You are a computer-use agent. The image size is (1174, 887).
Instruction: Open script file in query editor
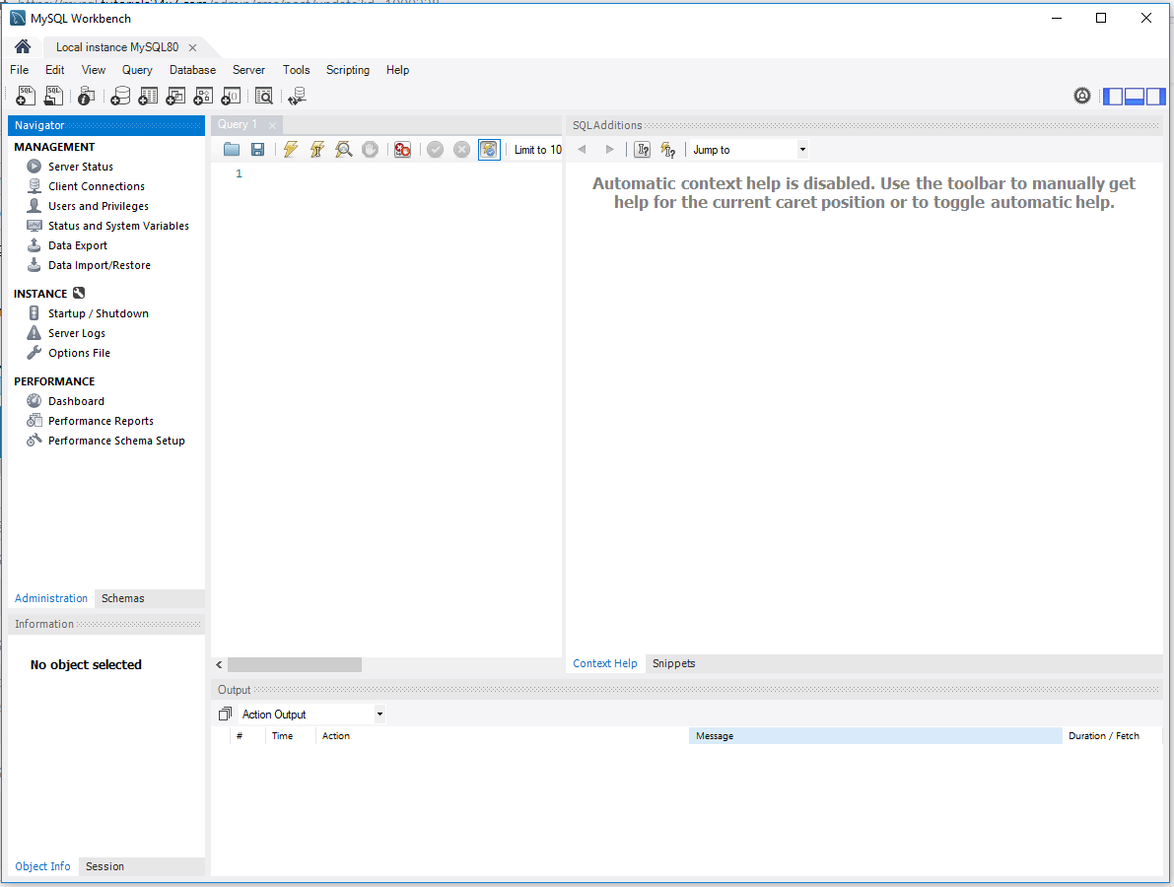(x=232, y=150)
